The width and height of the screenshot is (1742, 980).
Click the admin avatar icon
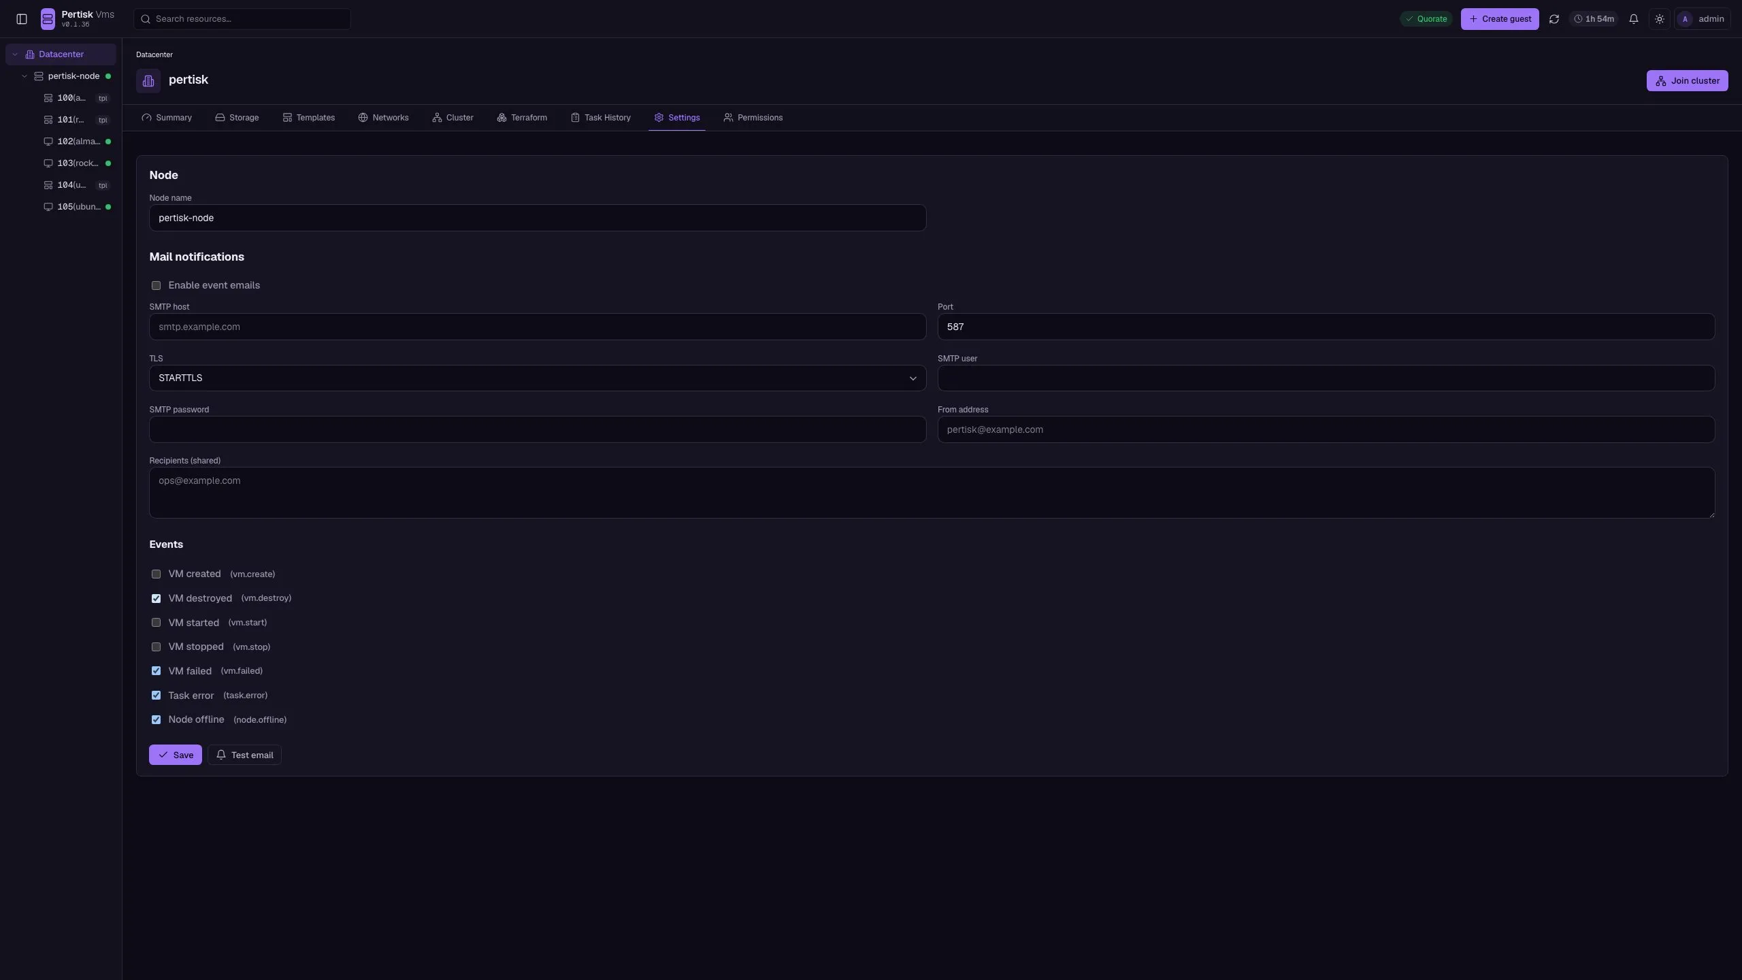point(1685,19)
